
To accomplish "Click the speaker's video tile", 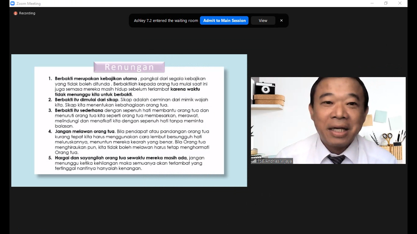I will coord(328,120).
